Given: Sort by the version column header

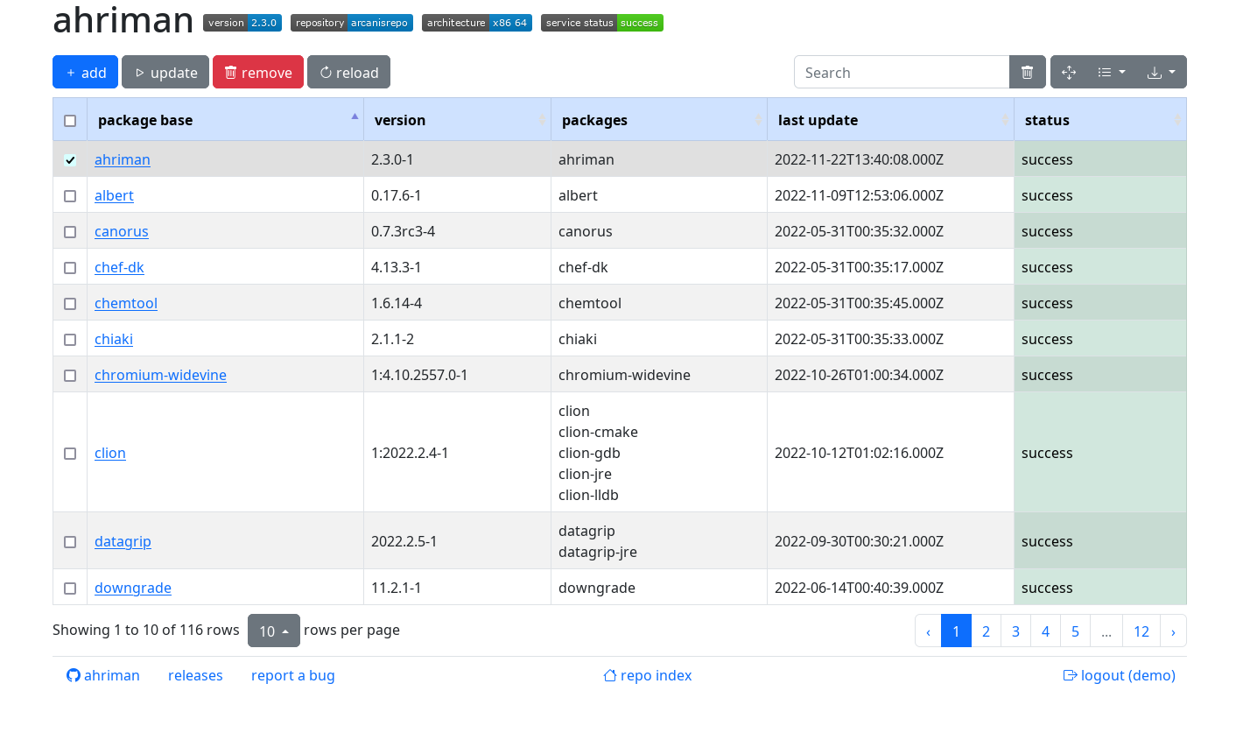Looking at the screenshot, I should point(399,120).
